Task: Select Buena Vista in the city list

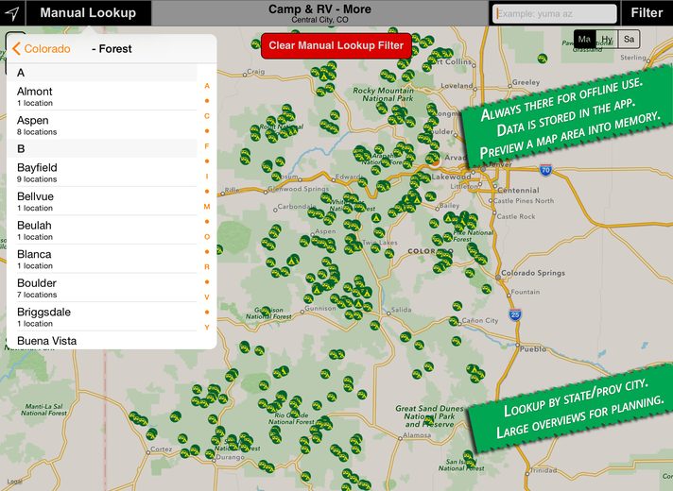Action: 102,341
